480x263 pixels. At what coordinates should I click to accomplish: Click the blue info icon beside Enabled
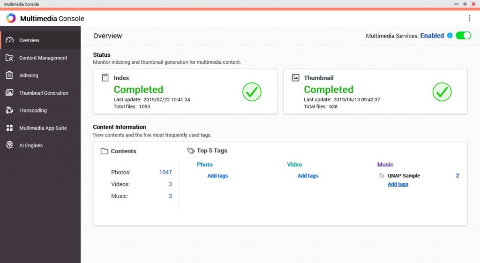coord(450,36)
